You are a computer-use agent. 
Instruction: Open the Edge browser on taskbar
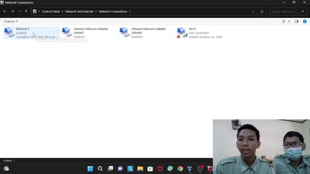click(x=170, y=169)
